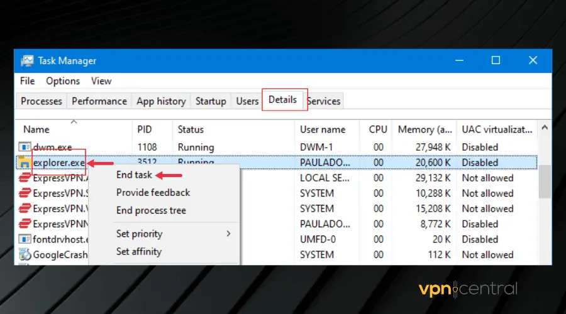Click the ExpressVPN icon in the 10,288 K row
Image resolution: width=566 pixels, height=314 pixels.
(25, 193)
